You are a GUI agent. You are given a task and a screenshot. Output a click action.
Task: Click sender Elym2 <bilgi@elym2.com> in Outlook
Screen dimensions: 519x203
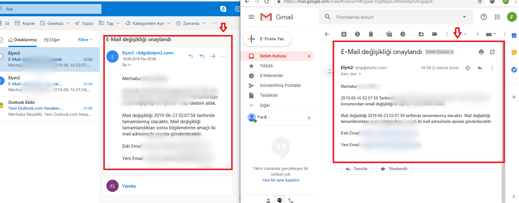[148, 53]
